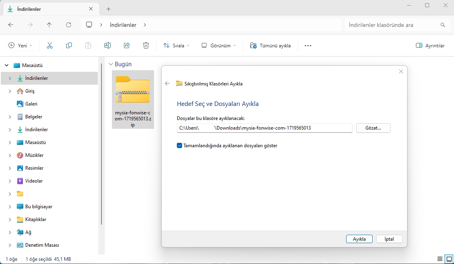Viewport: 454px width, 264px height.
Task: Switch to details list view in status bar
Action: pos(440,259)
